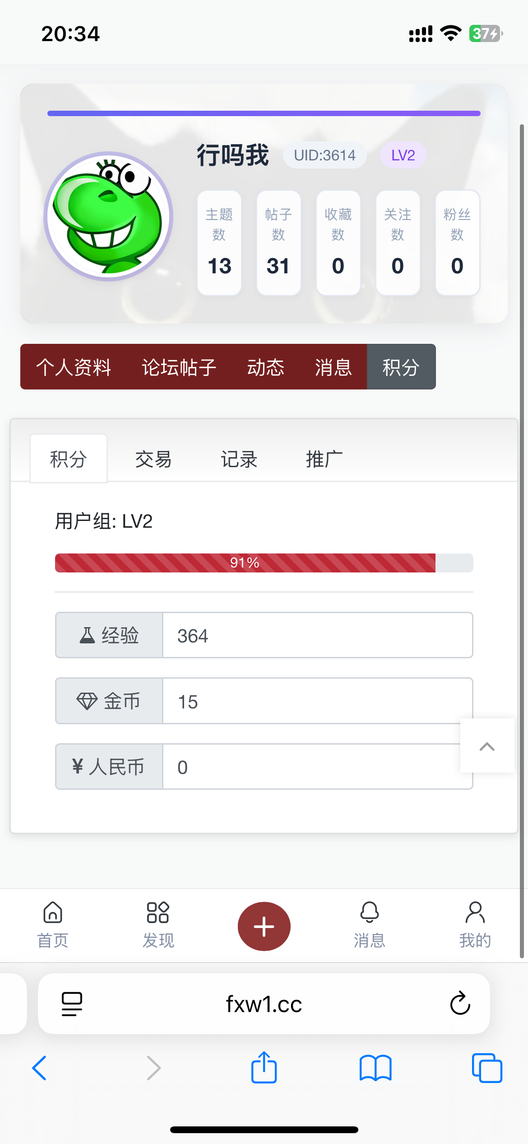528x1144 pixels.
Task: Tap the Safari share icon
Action: [x=264, y=1068]
